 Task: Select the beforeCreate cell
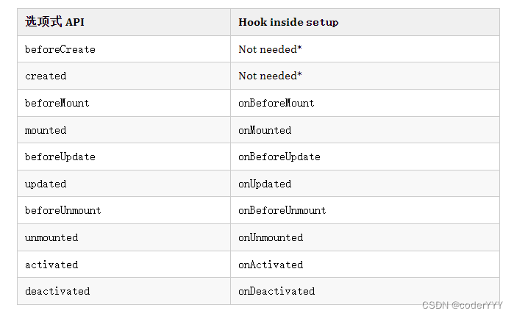coord(60,49)
